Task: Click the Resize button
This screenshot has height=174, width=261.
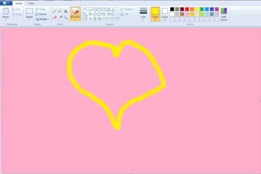Action: point(40,14)
